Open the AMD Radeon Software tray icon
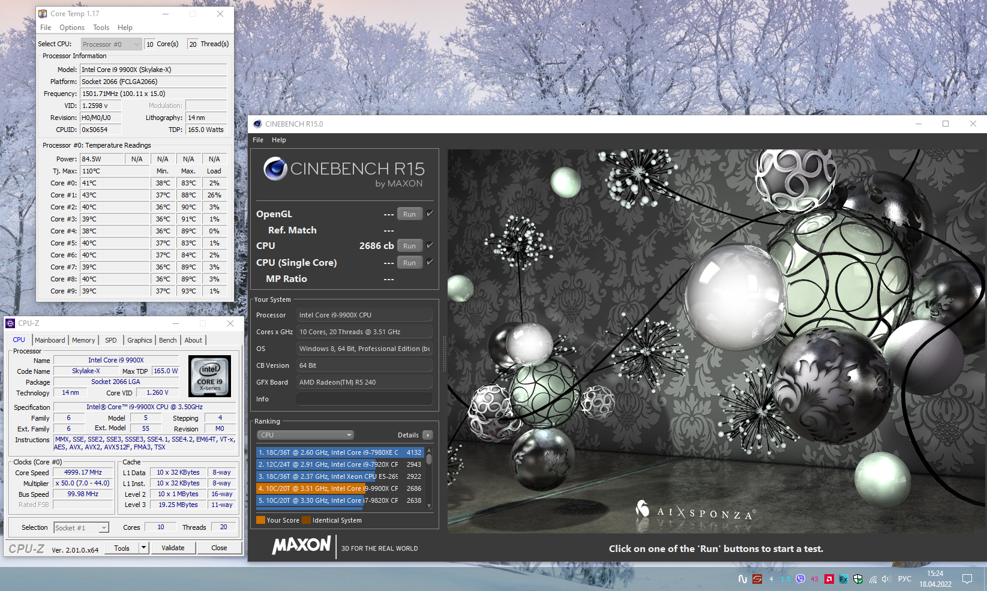 click(829, 579)
